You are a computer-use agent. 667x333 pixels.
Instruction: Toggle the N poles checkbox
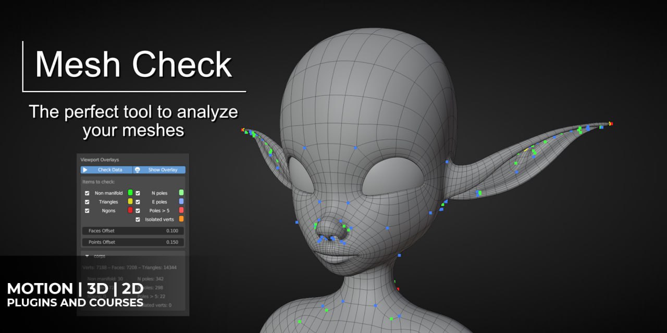click(x=138, y=193)
